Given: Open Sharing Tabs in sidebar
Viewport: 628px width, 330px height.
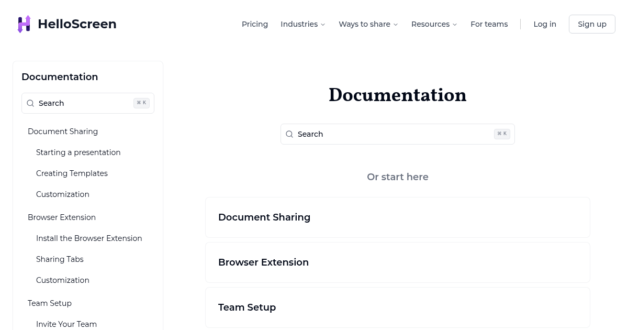Looking at the screenshot, I should tap(60, 259).
